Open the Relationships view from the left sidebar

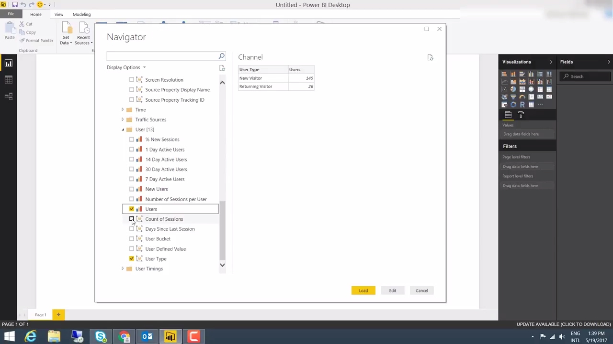coord(8,97)
